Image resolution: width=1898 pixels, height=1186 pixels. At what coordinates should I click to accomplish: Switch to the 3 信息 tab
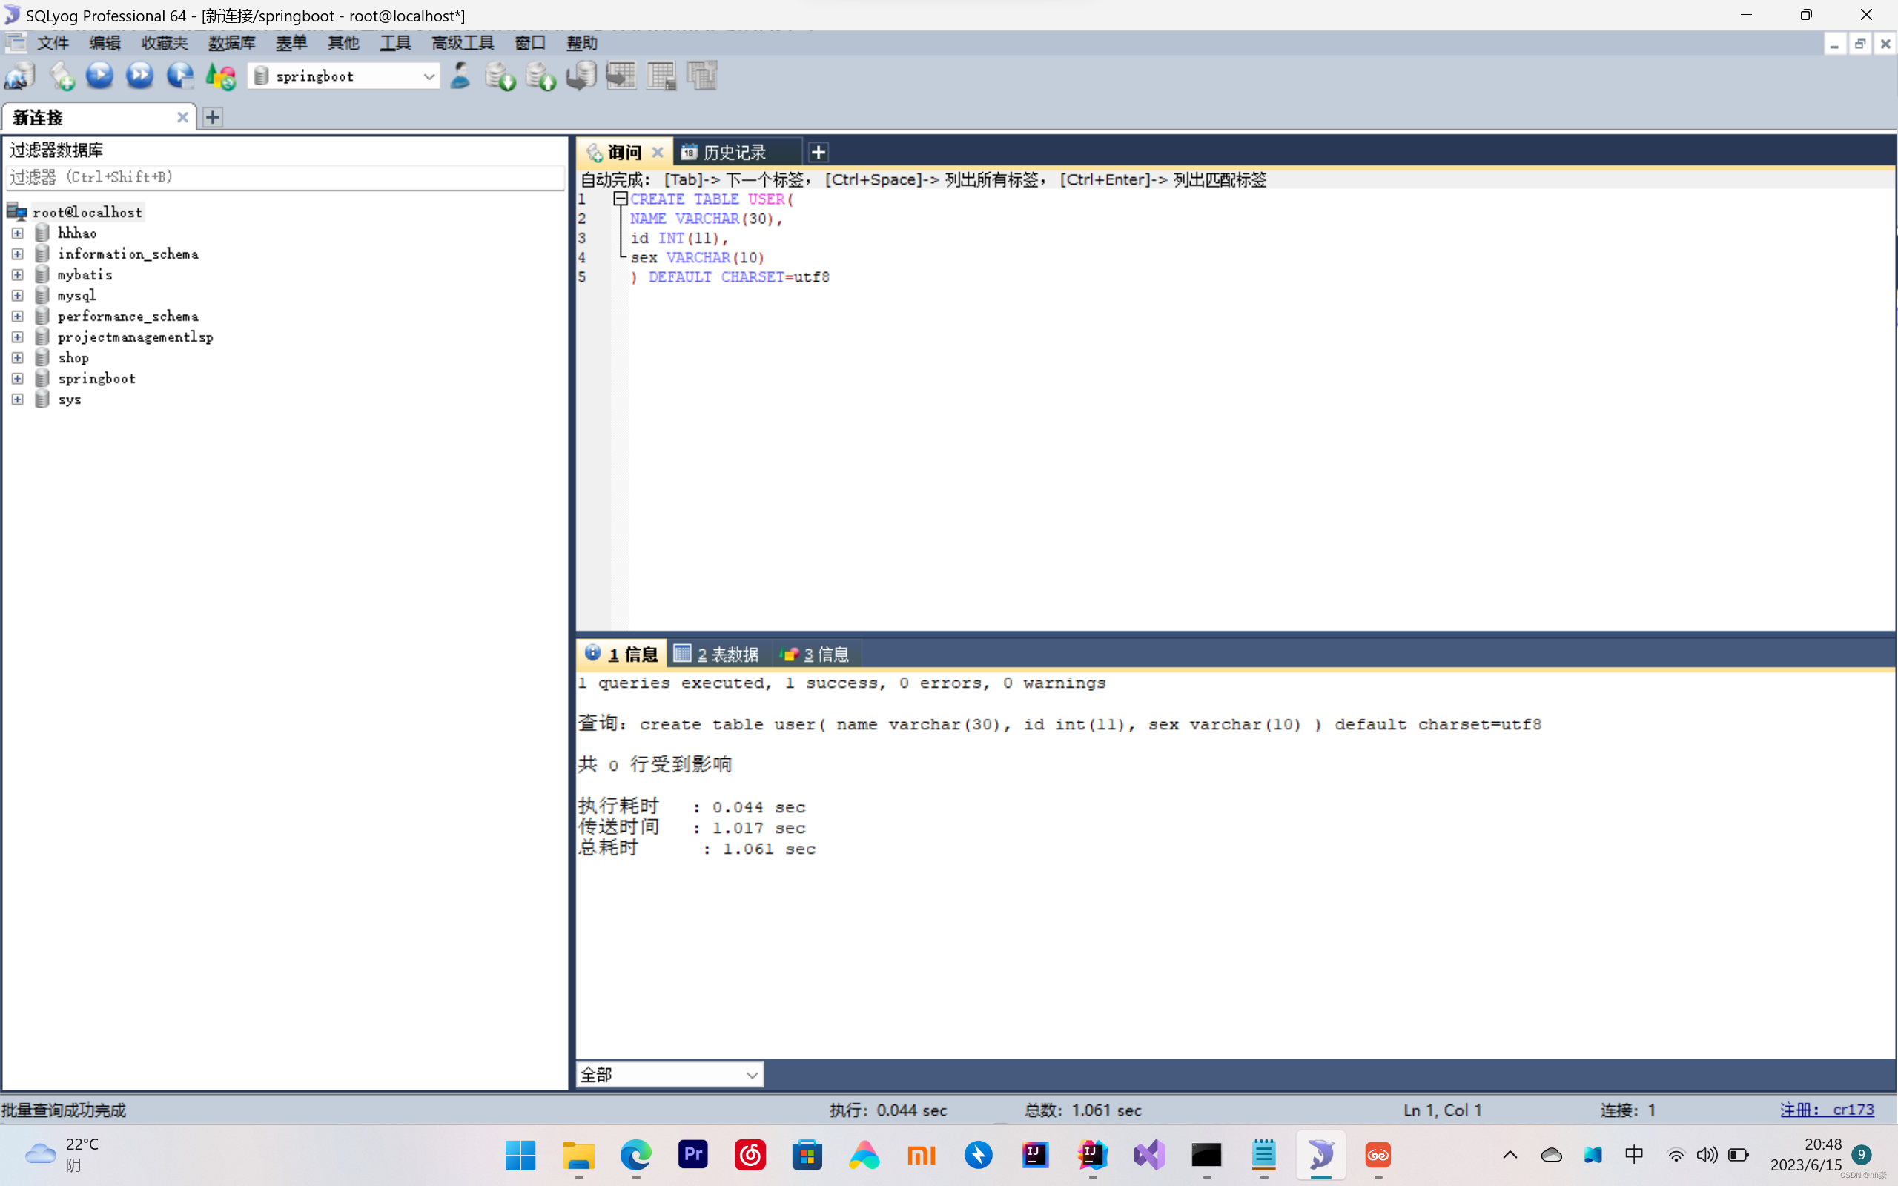(x=816, y=653)
